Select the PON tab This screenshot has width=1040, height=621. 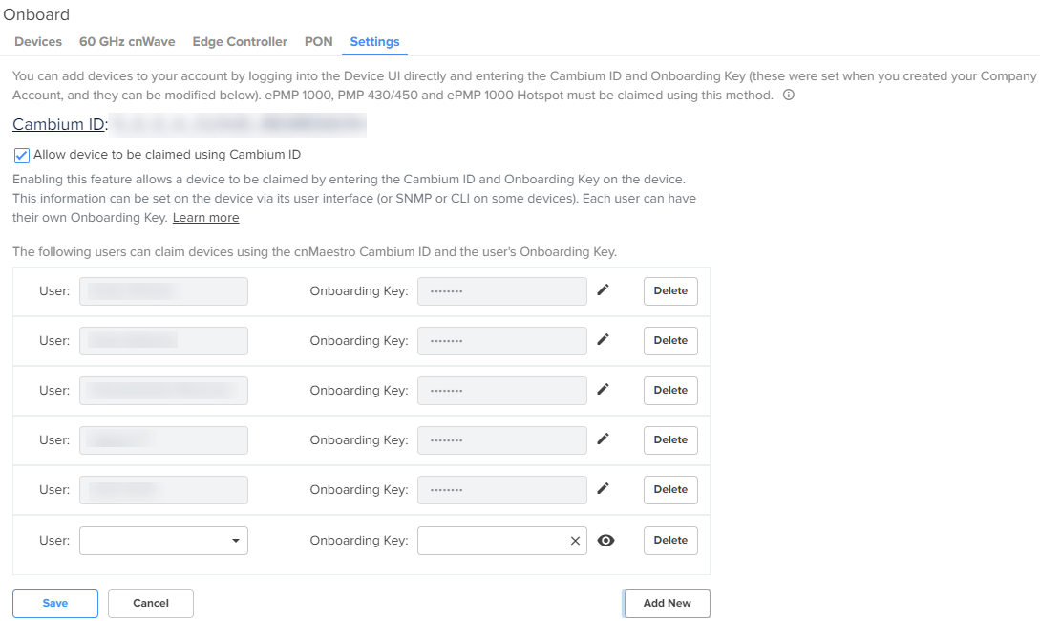pos(318,42)
